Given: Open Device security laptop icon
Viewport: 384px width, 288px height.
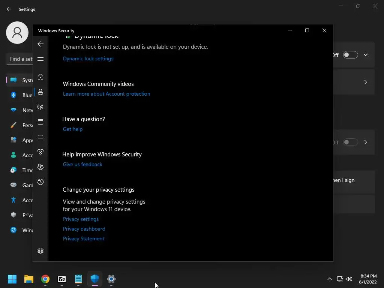Looking at the screenshot, I should coord(40,137).
